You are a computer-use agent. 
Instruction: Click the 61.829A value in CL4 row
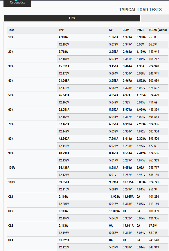coord(64,240)
